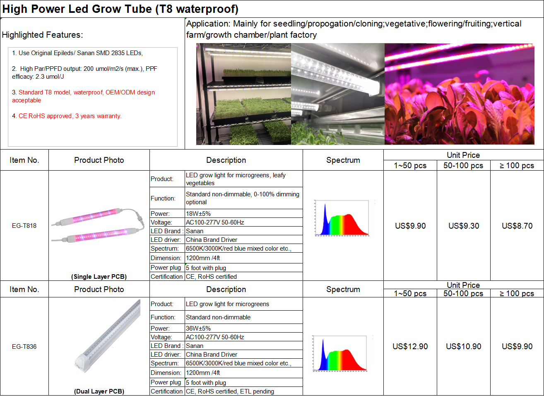
Task: Click the microgreens shelf rack photo
Action: [243, 94]
